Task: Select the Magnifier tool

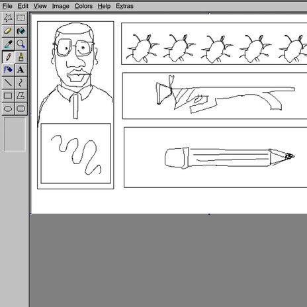Action: pos(21,44)
